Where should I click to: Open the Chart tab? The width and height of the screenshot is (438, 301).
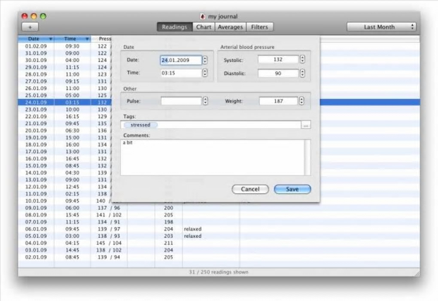pos(204,27)
